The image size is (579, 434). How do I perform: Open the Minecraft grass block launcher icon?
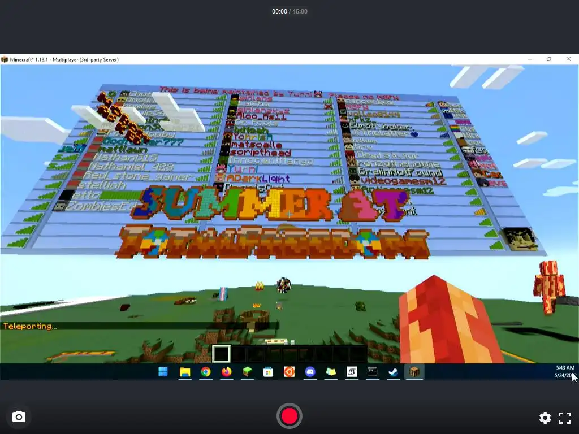(x=247, y=372)
